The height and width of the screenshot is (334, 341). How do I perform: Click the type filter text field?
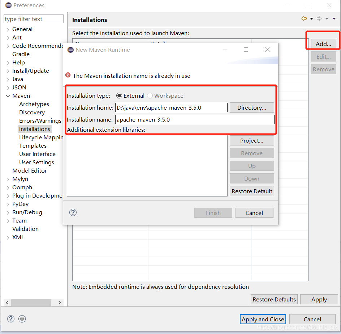click(34, 19)
